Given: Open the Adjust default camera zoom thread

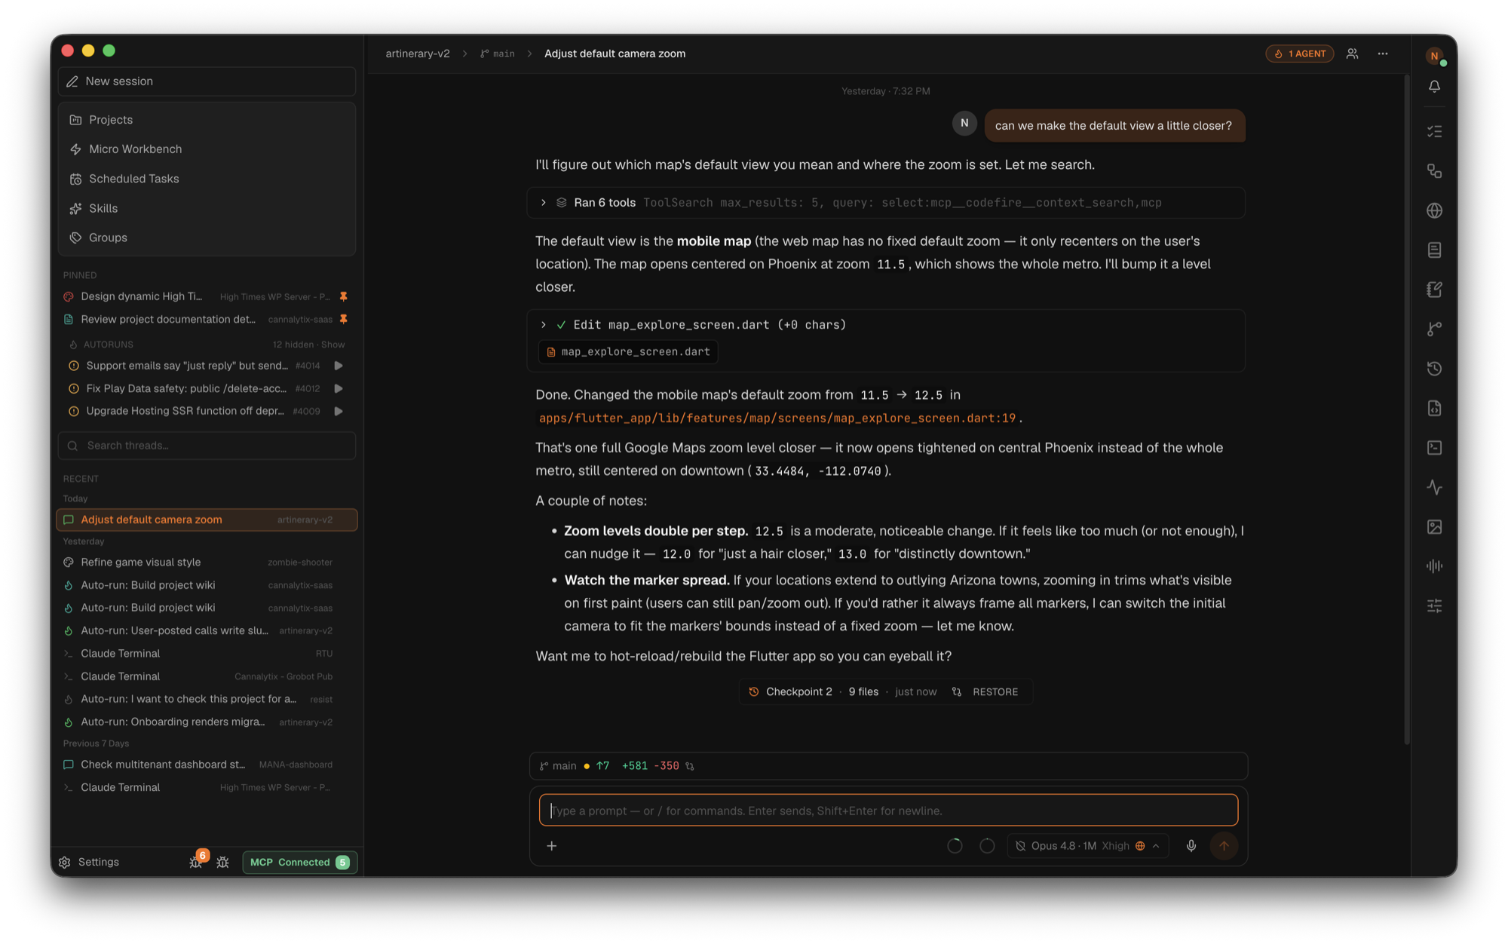Looking at the screenshot, I should tap(207, 520).
